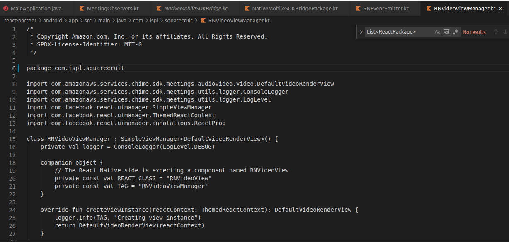Close the RNVideoViewManager.kt tab
Viewport: 509px width, 242px height.
pyautogui.click(x=500, y=8)
